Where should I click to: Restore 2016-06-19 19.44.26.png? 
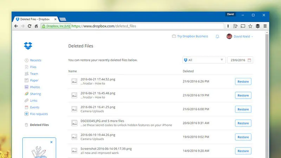[x=243, y=137]
